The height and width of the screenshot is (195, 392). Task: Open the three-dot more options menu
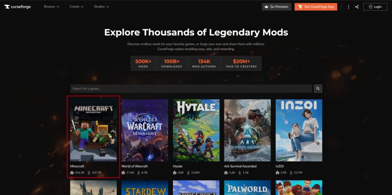(x=348, y=7)
